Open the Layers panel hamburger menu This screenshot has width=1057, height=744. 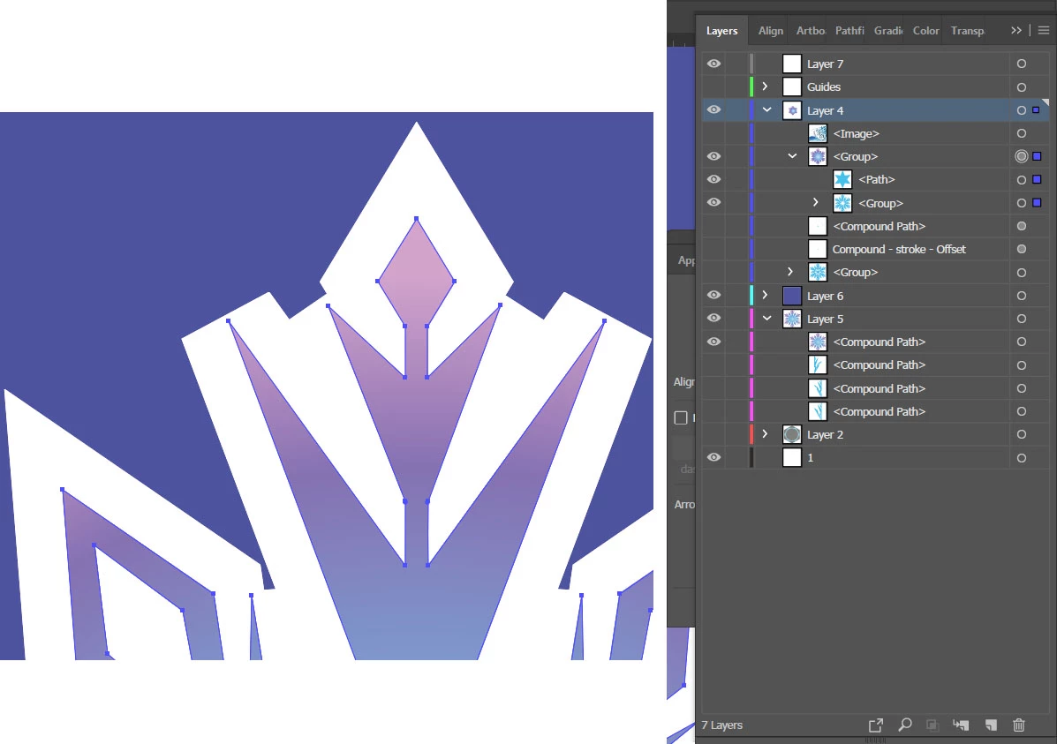click(1044, 30)
